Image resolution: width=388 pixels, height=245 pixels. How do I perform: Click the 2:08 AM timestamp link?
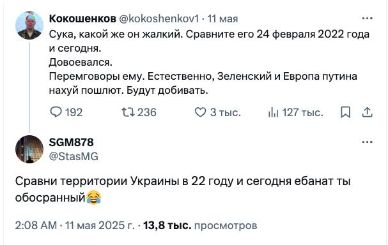click(x=36, y=225)
